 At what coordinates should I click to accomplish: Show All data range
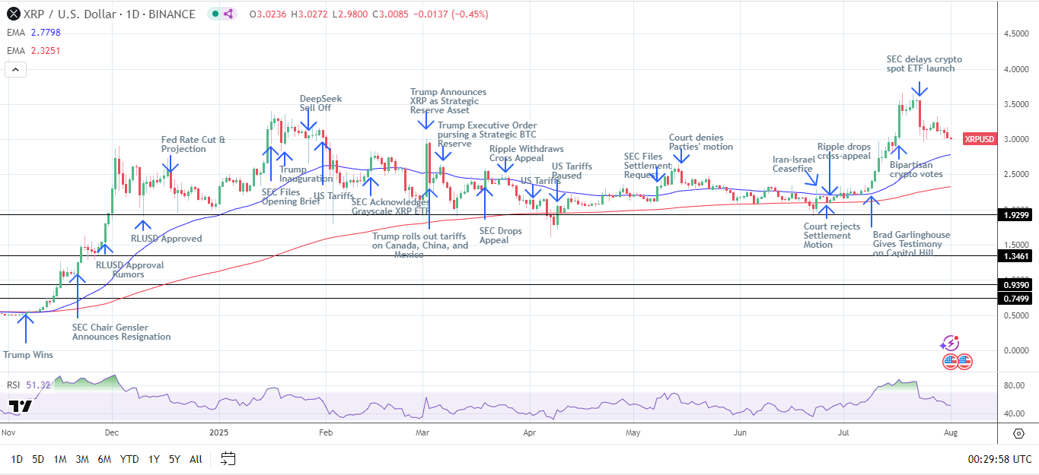point(196,459)
